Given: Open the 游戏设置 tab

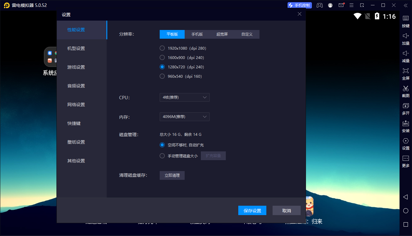Looking at the screenshot, I should (x=82, y=67).
